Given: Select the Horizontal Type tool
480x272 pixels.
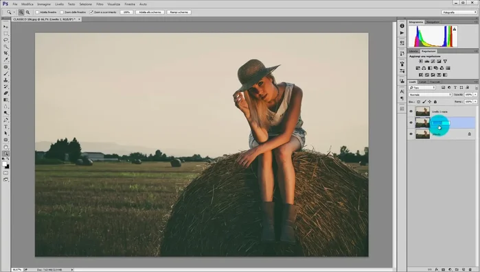Looking at the screenshot, I should pos(5,127).
